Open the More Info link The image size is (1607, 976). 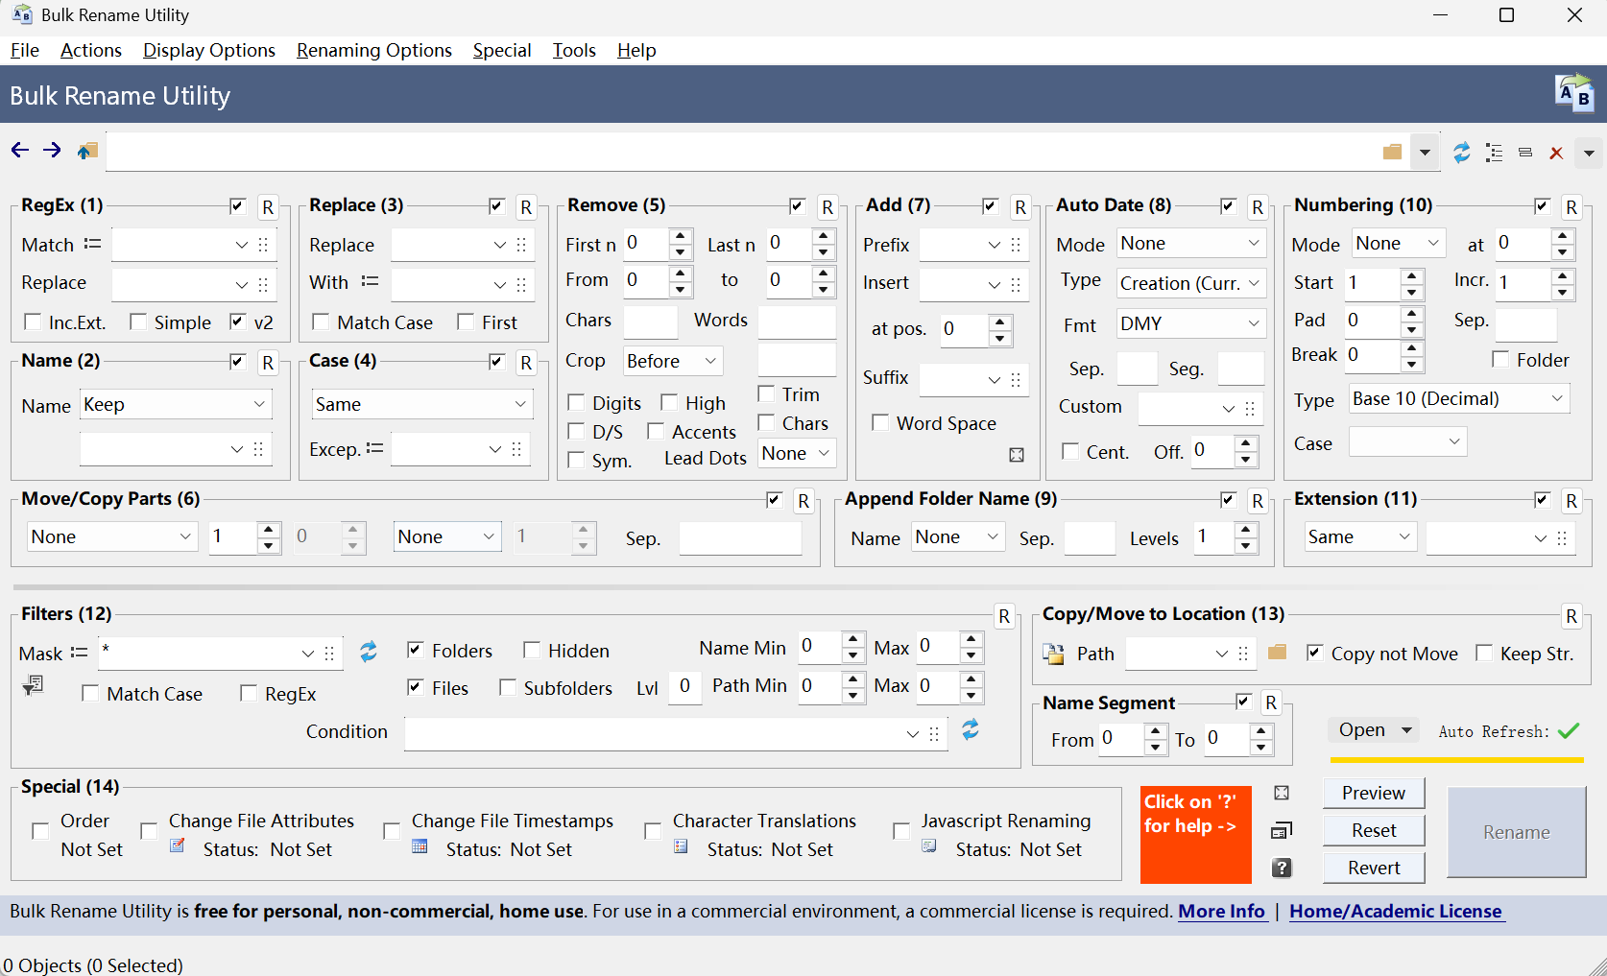(1221, 911)
